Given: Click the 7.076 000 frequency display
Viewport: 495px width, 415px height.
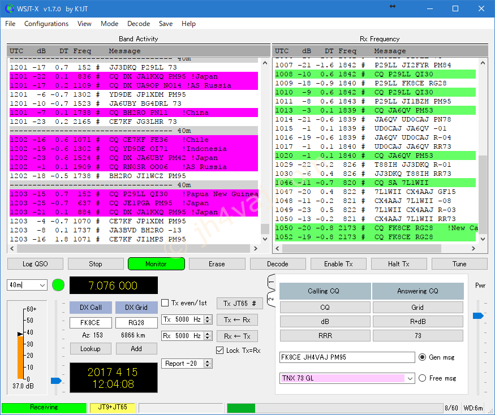Looking at the screenshot, I should 113,286.
